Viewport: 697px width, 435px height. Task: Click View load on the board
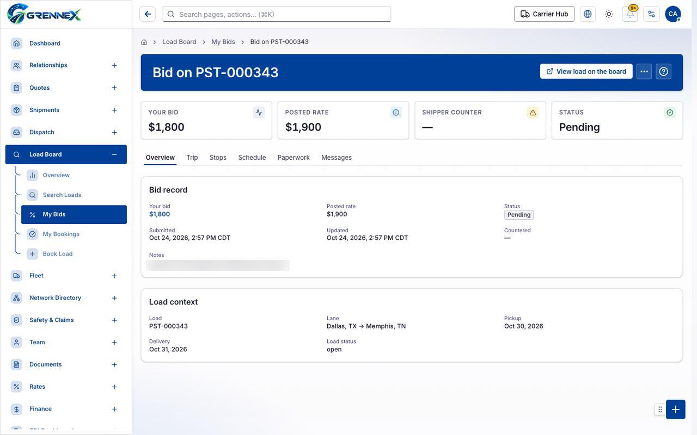[x=586, y=71]
